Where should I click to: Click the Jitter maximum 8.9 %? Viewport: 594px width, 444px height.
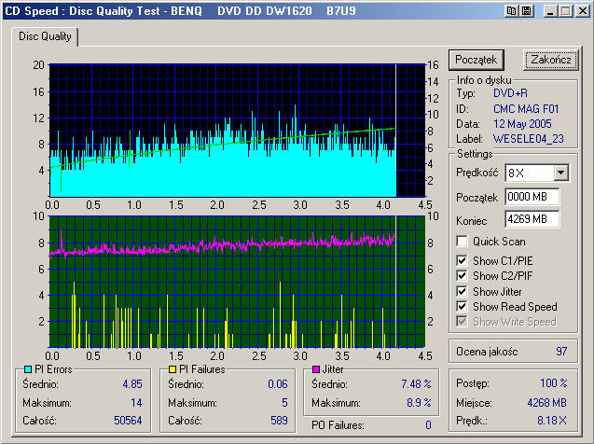(419, 403)
